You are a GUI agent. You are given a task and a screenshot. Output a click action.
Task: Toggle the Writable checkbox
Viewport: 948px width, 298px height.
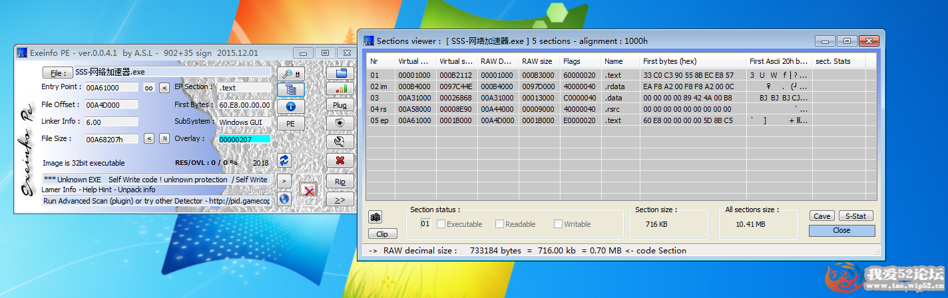(559, 224)
